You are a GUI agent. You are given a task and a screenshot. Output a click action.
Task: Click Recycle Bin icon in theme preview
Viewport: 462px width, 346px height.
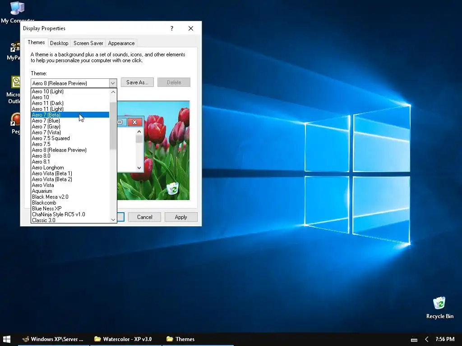pos(173,189)
